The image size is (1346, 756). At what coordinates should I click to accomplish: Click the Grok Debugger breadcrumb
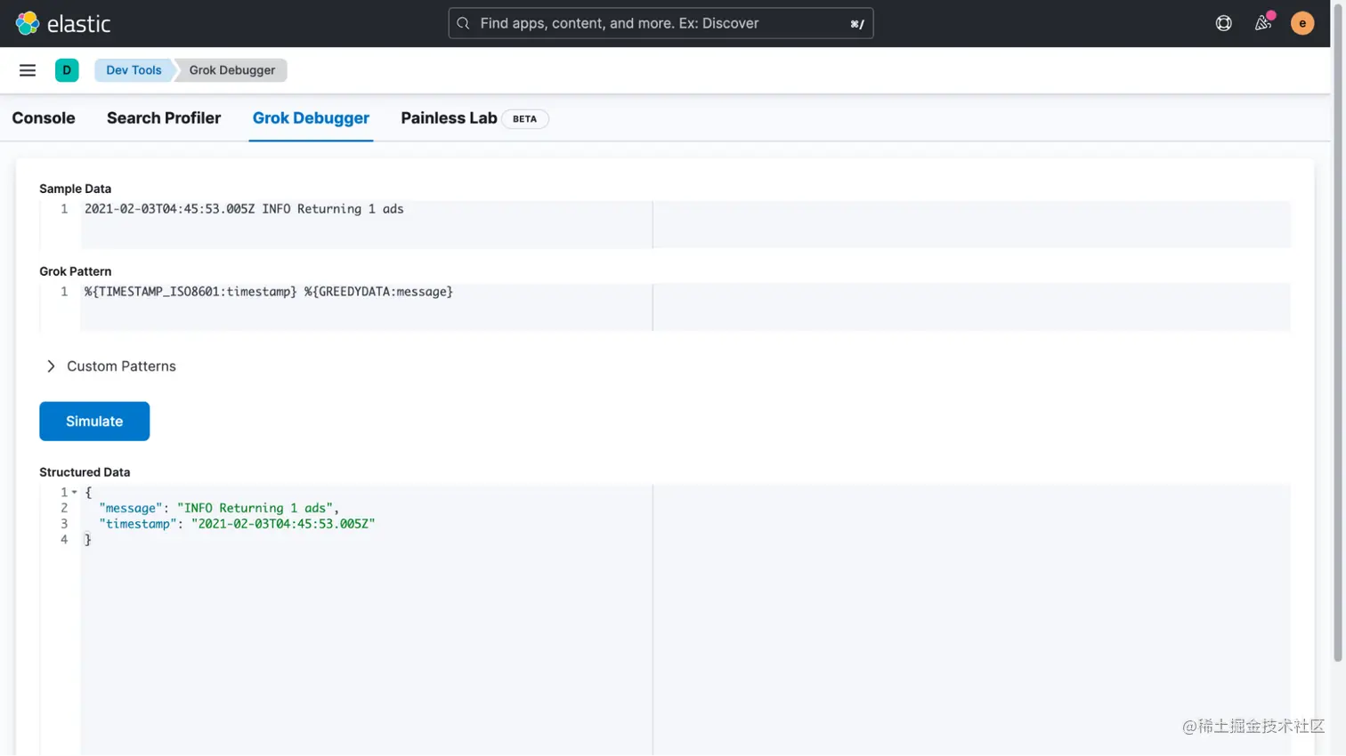(x=231, y=70)
